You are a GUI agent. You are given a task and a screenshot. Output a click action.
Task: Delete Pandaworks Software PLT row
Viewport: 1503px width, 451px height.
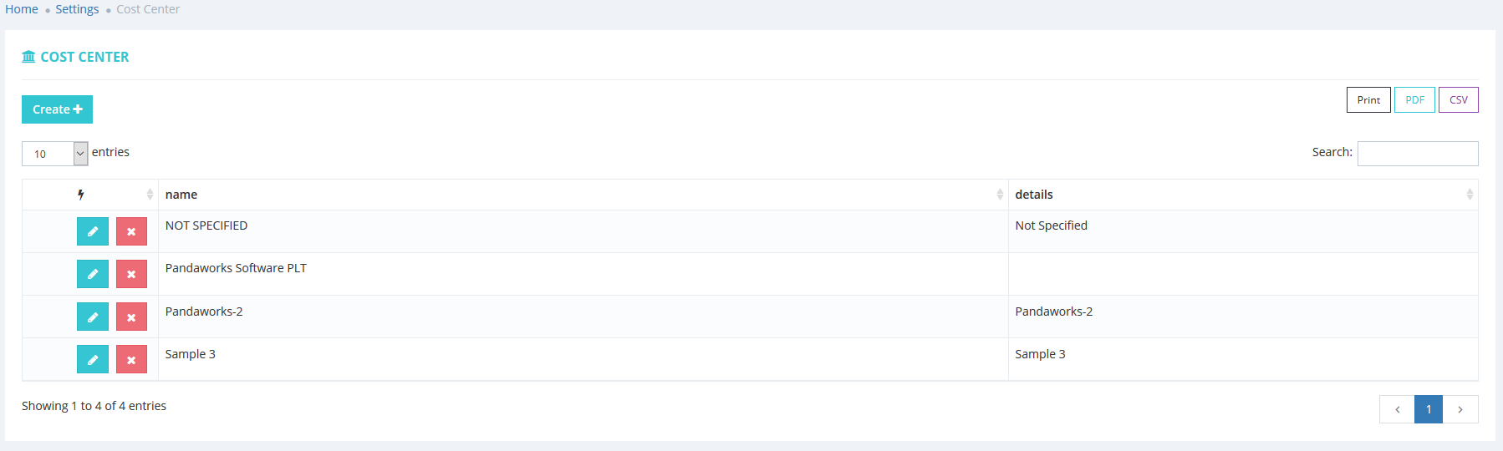(131, 274)
